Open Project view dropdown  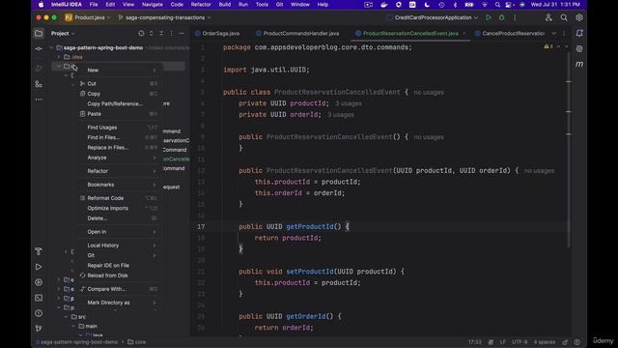coord(63,34)
